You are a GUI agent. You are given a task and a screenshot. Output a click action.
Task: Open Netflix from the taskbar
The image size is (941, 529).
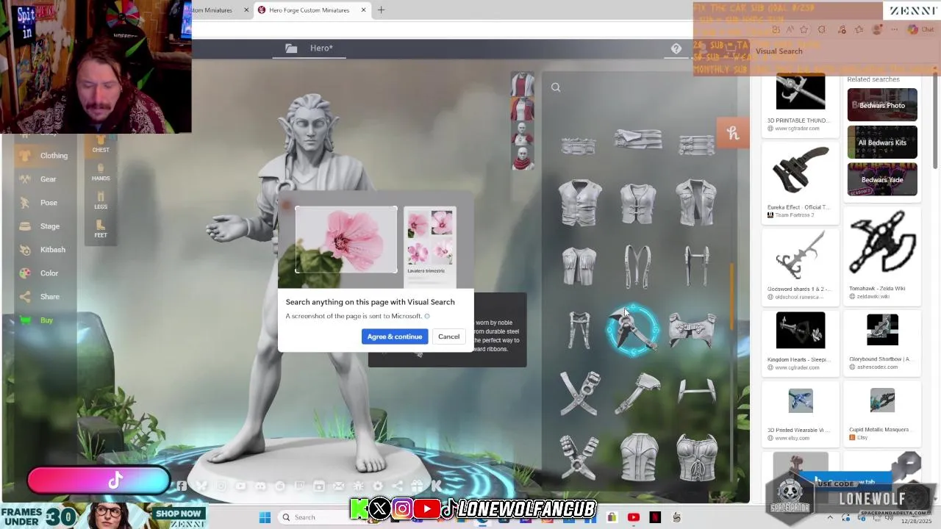click(654, 517)
